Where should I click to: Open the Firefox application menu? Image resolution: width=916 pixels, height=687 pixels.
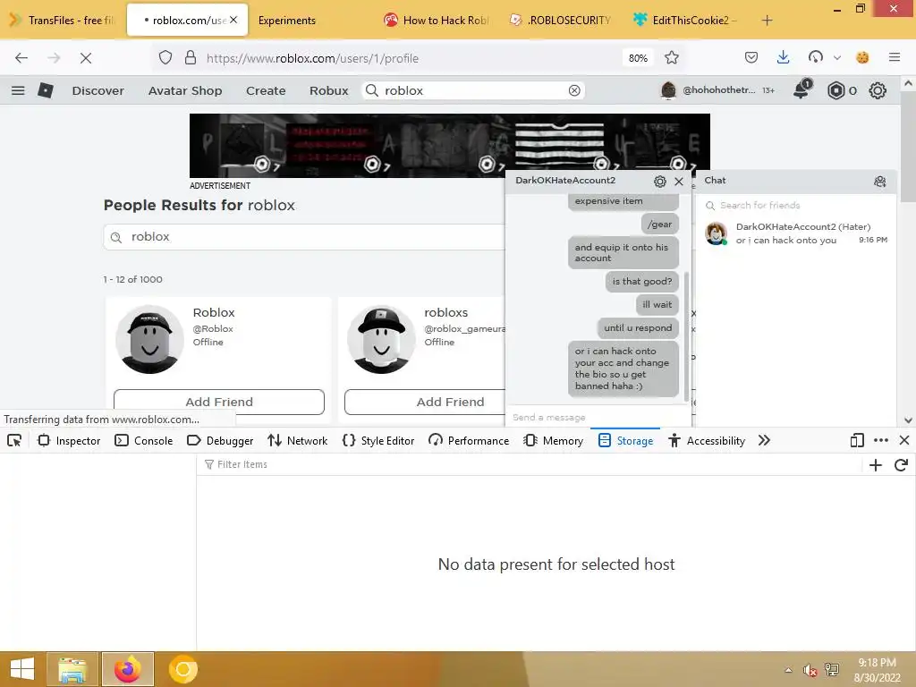(895, 57)
